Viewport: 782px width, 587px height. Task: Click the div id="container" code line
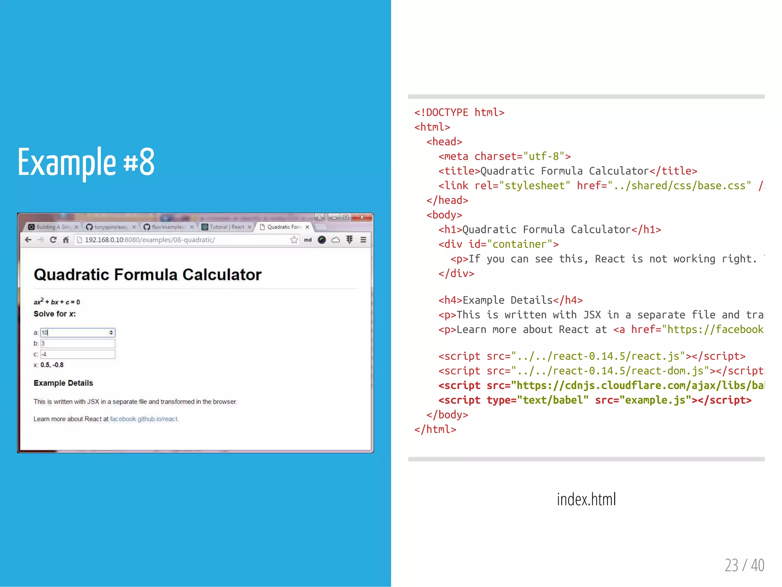[498, 244]
